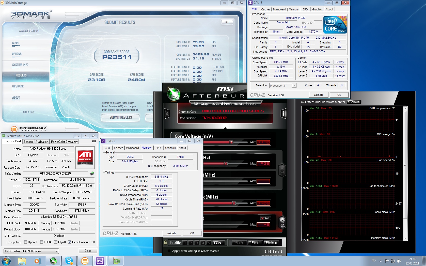Open the SPD tab in the lower CPU-Z window
This screenshot has width=426, height=266.
(x=158, y=148)
